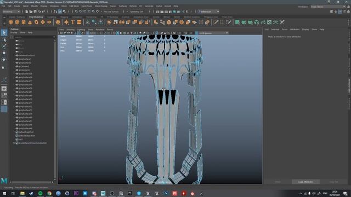The height and width of the screenshot is (197, 351).
Task: Activate the Rotate tool in the toolbox
Action: (4, 60)
